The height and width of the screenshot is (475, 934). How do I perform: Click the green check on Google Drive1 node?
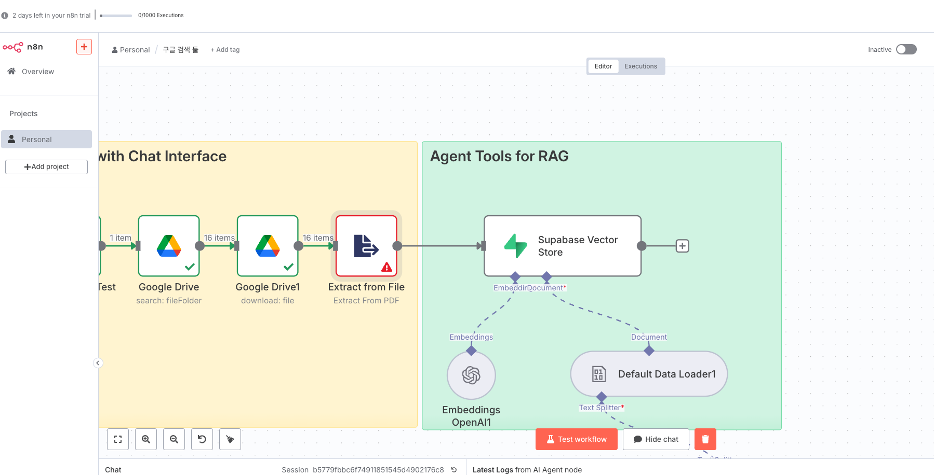tap(288, 267)
